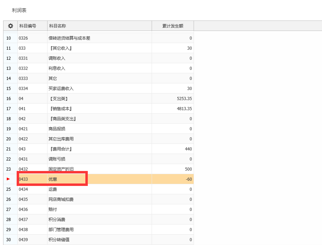The width and height of the screenshot is (322, 245).
Task: Click the 440 amount cell
Action: tap(173, 149)
